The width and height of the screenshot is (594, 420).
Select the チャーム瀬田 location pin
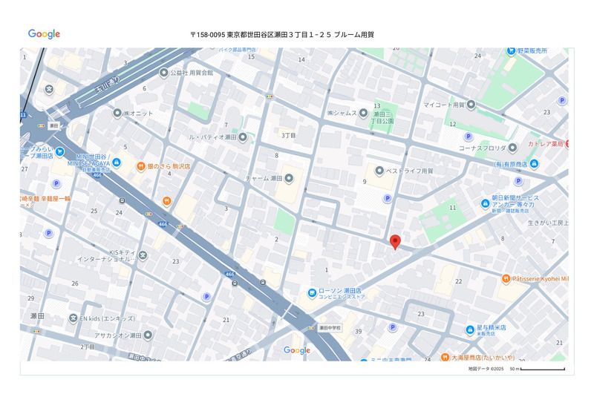pyautogui.click(x=289, y=178)
